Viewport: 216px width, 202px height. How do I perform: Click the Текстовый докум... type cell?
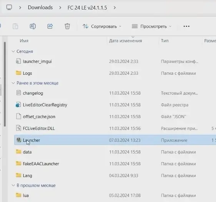pos(179,93)
